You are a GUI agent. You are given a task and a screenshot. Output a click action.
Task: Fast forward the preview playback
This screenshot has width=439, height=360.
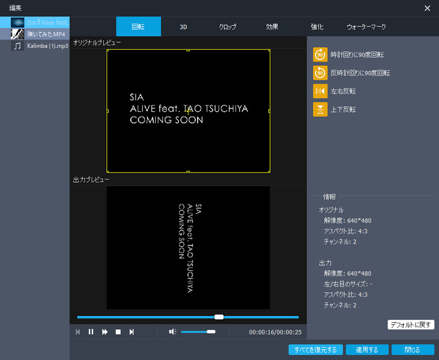(x=105, y=332)
